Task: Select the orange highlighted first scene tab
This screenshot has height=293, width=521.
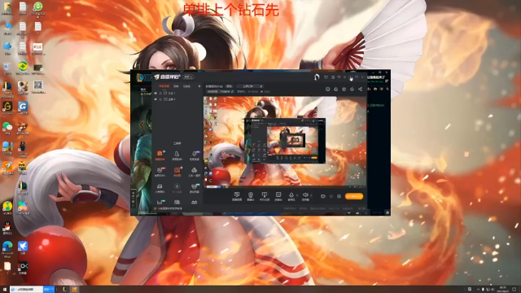Action: (164, 86)
